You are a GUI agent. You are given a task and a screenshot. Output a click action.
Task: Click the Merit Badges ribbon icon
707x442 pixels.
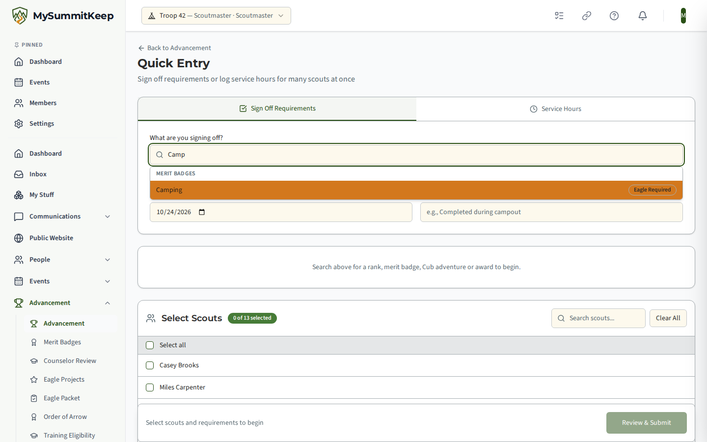(34, 342)
